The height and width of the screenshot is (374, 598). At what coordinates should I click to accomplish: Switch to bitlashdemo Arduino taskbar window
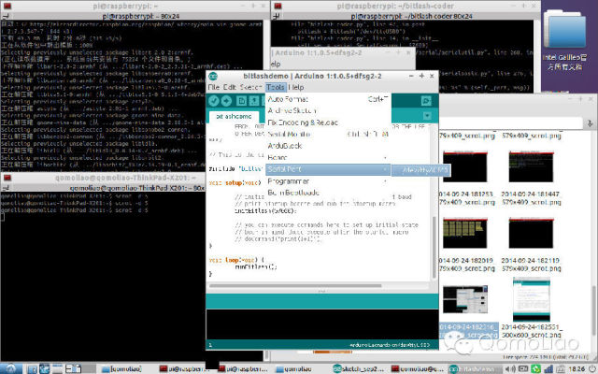[x=475, y=369]
